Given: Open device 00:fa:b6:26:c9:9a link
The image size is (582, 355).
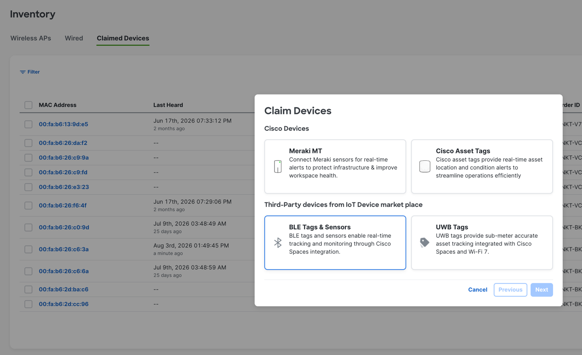Looking at the screenshot, I should pos(64,158).
